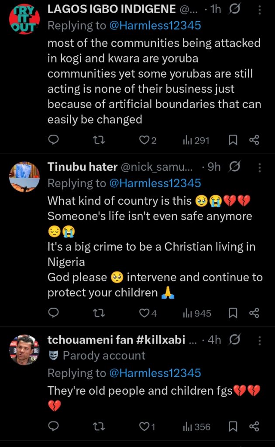Bookmark LAGOS IGBO INDIGENE's tweet

233,140
